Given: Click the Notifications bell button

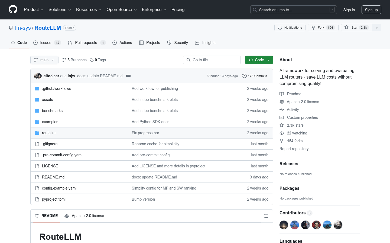Looking at the screenshot, I should [290, 28].
